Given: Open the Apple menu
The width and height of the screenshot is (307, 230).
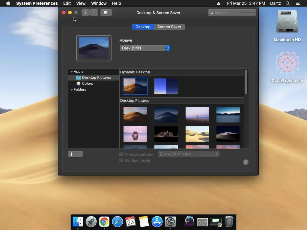Looking at the screenshot, I should 8,3.
